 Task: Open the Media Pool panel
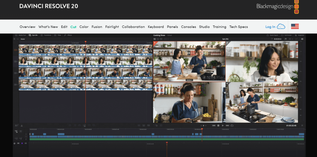pos(21,35)
